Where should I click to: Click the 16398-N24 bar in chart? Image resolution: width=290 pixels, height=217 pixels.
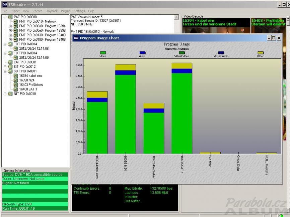click(x=126, y=109)
